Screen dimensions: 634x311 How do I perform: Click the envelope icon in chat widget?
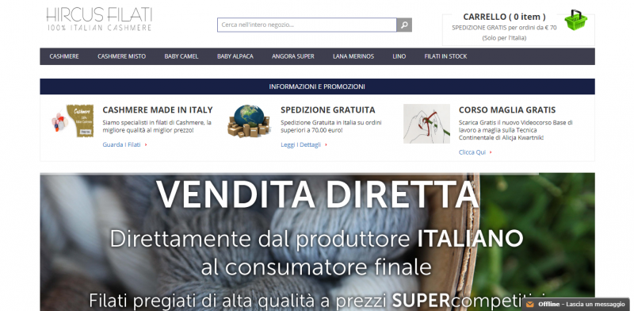point(530,304)
